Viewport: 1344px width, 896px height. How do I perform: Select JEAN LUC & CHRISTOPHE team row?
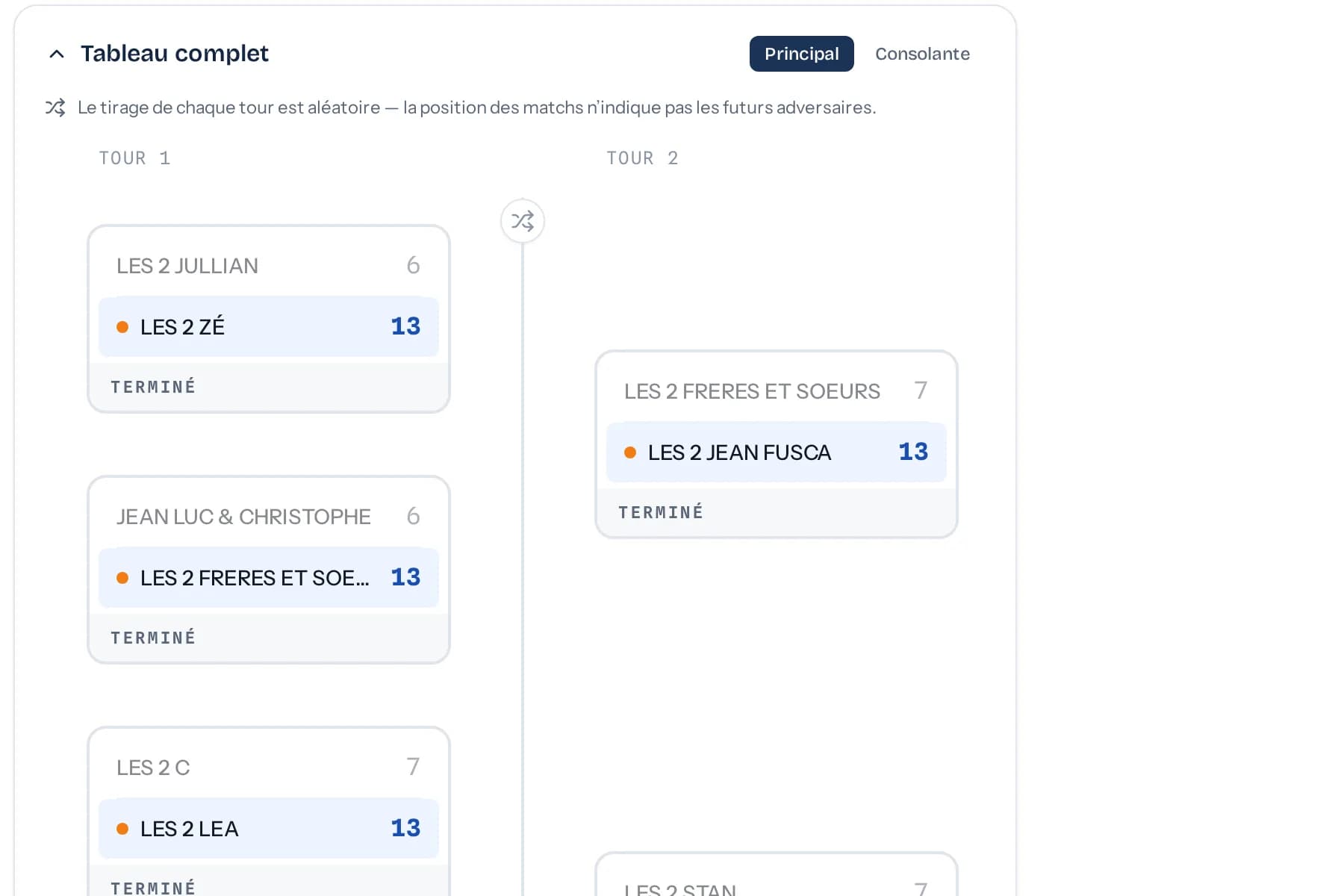[x=269, y=517]
